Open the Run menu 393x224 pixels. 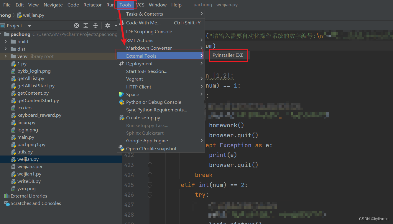[x=111, y=5]
